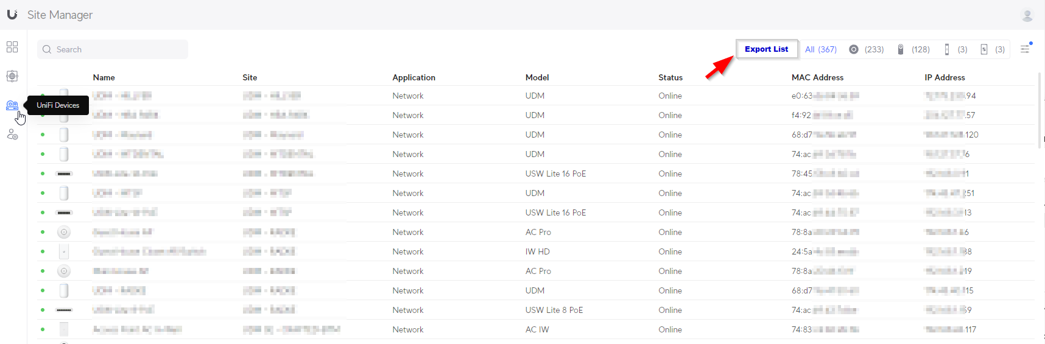Open the globe network icon in sidebar
This screenshot has height=344, width=1045.
pyautogui.click(x=12, y=76)
